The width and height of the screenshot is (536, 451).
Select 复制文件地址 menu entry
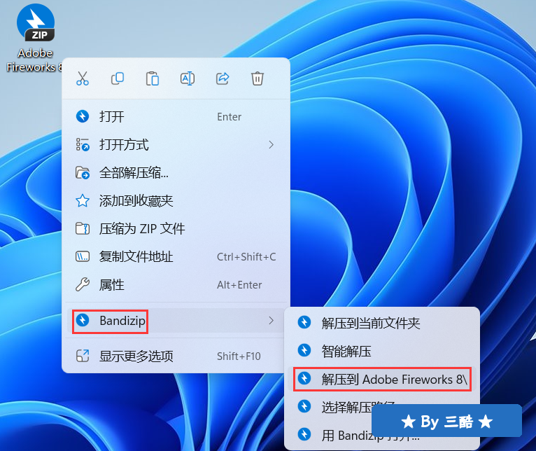pyautogui.click(x=176, y=256)
